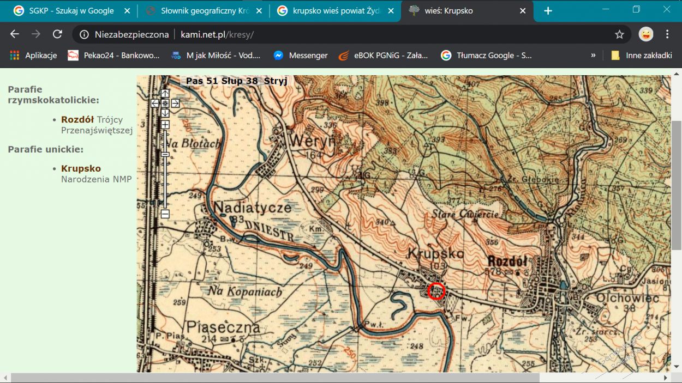Open the Tłumacz Google bookmark
This screenshot has width=682, height=383.
487,56
